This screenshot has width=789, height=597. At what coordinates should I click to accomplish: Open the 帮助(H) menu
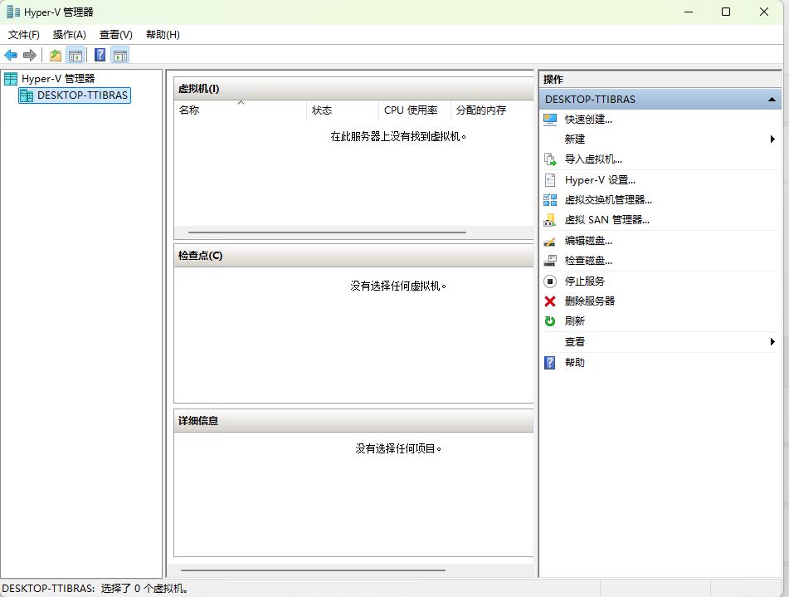[x=163, y=34]
